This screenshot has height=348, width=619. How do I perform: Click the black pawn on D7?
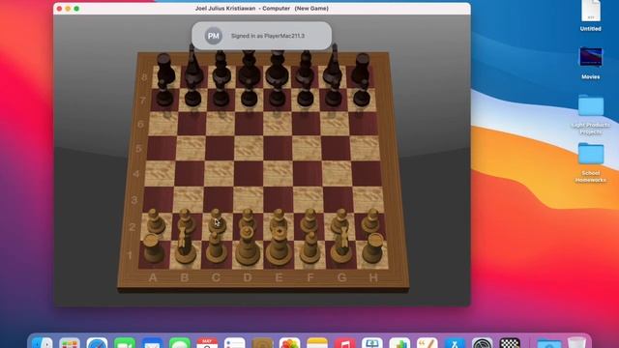click(x=250, y=94)
